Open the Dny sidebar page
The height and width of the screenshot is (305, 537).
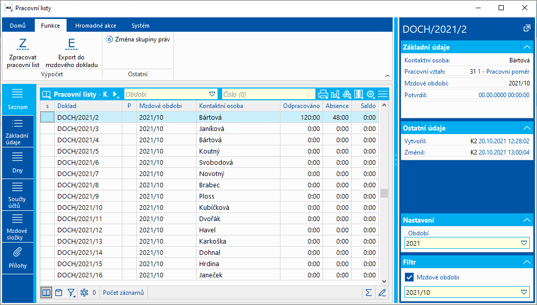click(17, 163)
